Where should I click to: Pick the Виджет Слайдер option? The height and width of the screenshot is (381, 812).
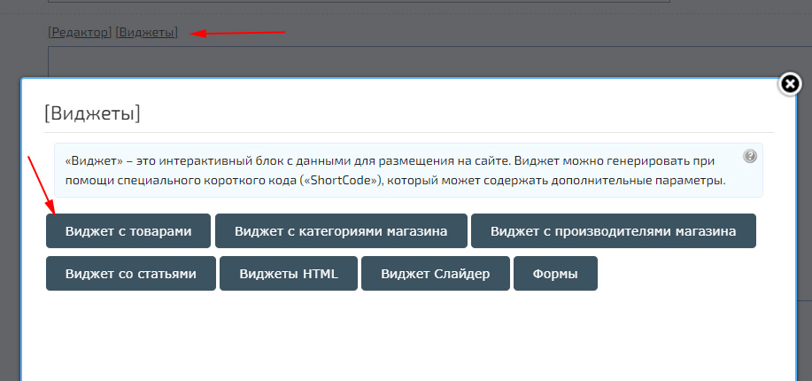coord(435,274)
